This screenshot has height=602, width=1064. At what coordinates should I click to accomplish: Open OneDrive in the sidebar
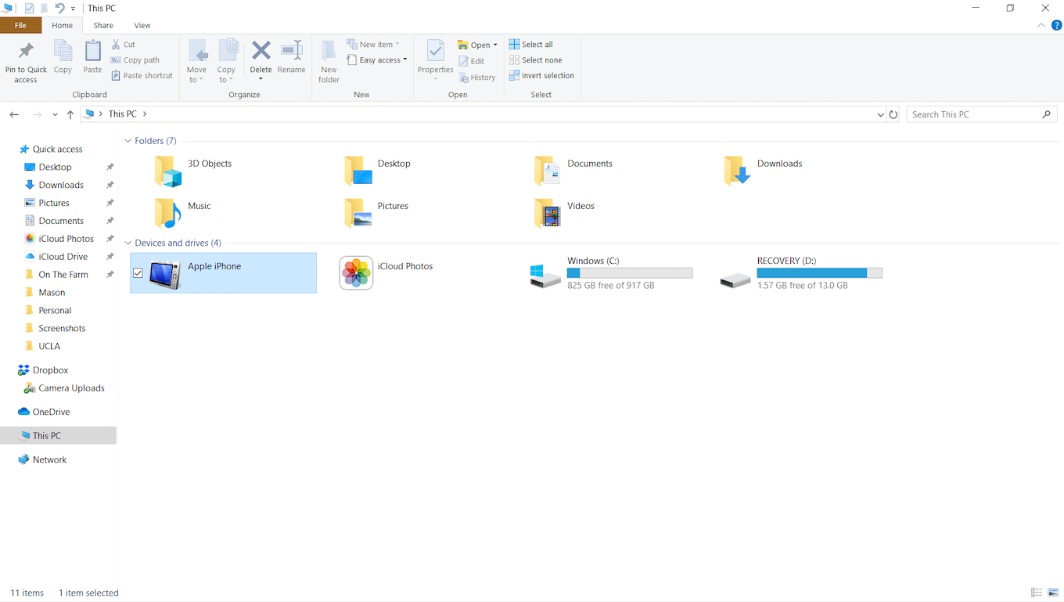click(x=51, y=412)
